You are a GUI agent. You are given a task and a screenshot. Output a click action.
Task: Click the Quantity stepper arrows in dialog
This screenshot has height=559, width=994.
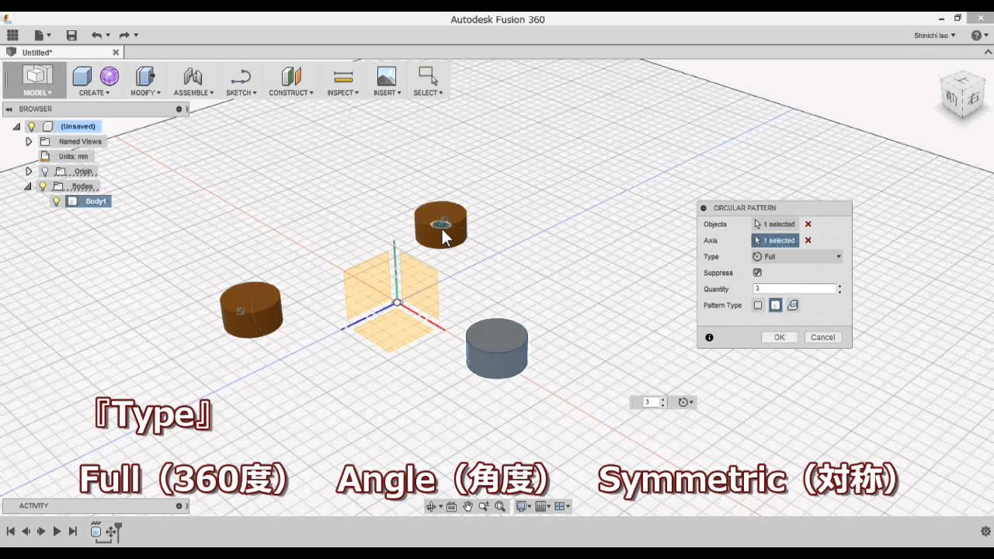pyautogui.click(x=839, y=289)
